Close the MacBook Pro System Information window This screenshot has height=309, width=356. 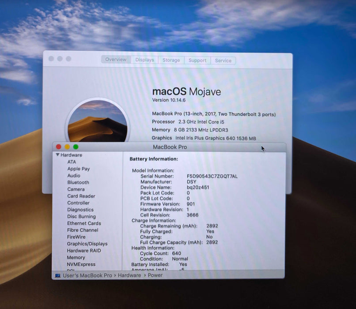(59, 147)
